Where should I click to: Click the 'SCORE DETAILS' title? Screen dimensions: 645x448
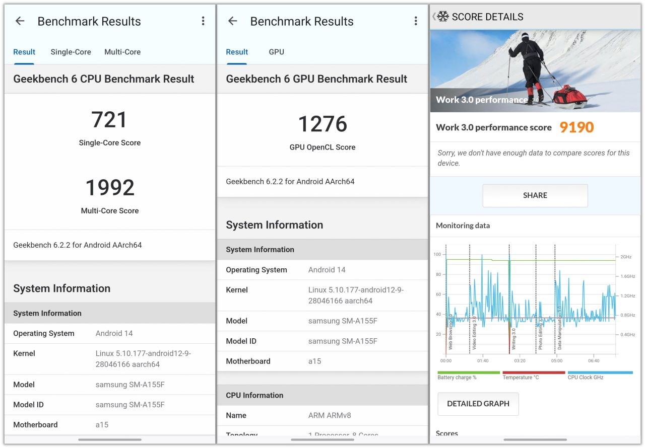[x=487, y=17]
